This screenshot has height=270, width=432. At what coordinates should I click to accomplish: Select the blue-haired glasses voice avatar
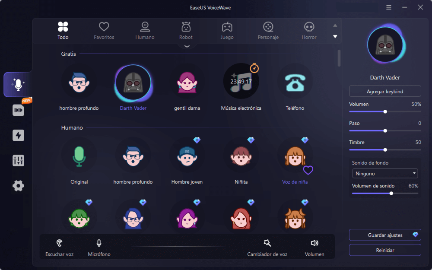(x=133, y=218)
